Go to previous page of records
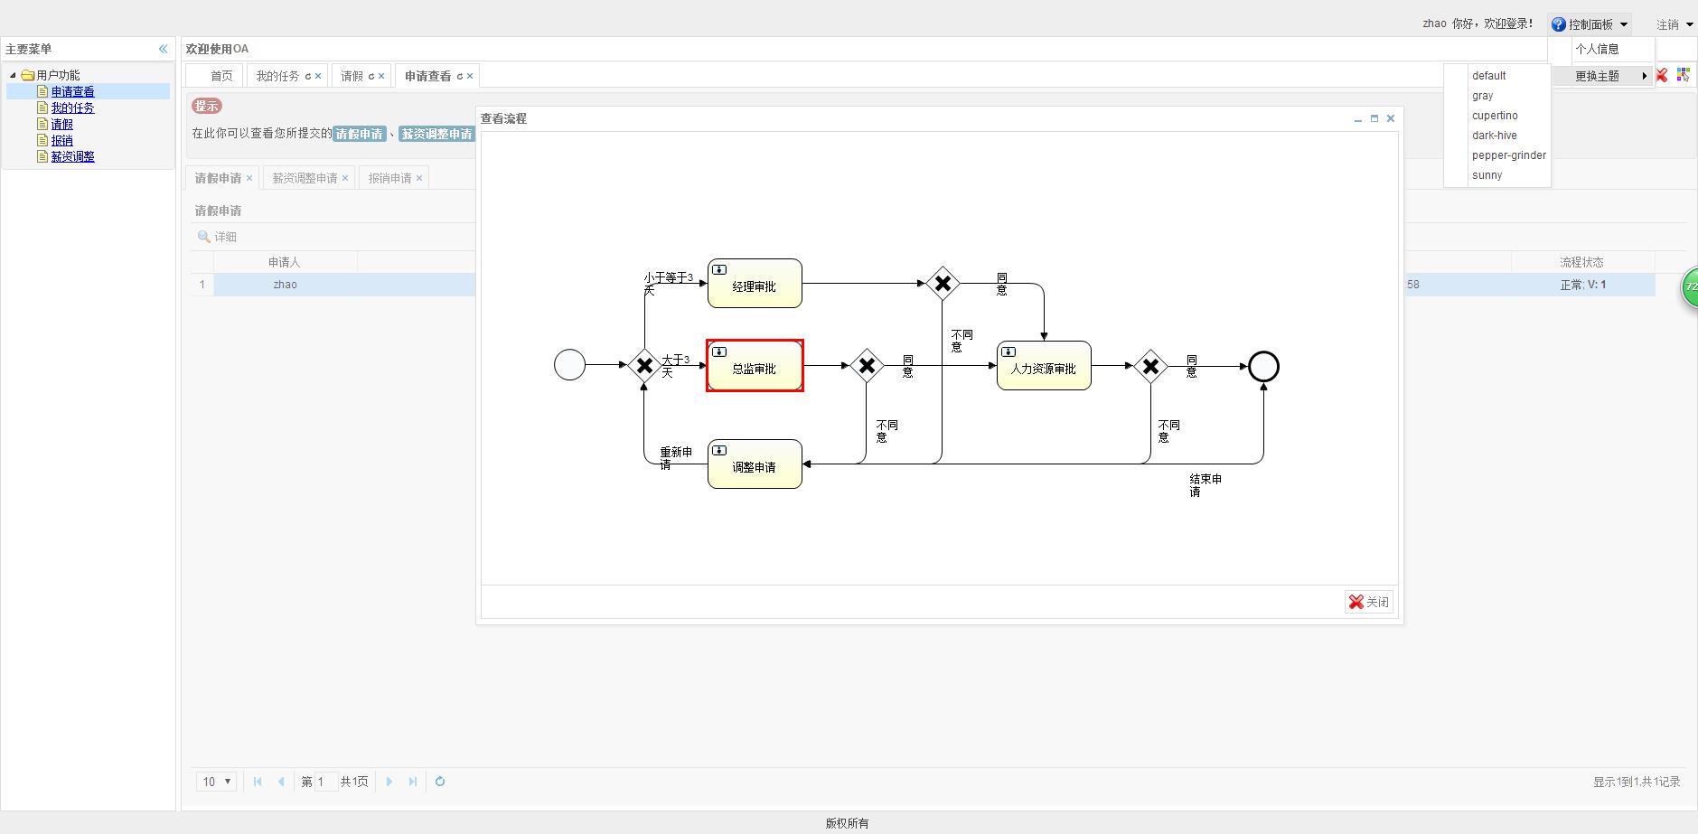1698x834 pixels. [x=281, y=782]
